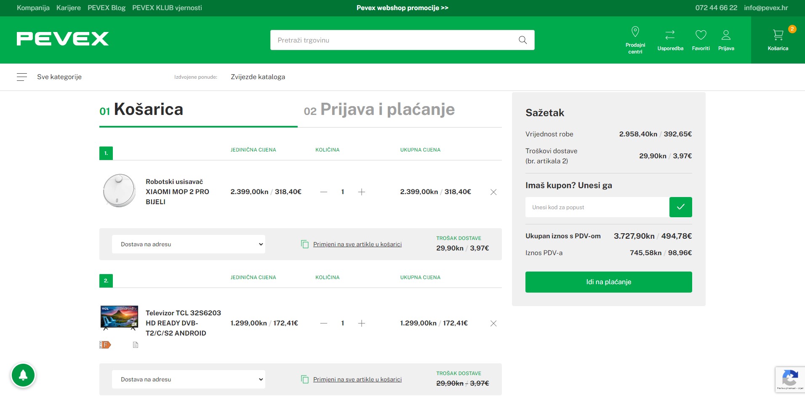Click the search magnifier icon
This screenshot has height=397, width=805.
[x=522, y=40]
